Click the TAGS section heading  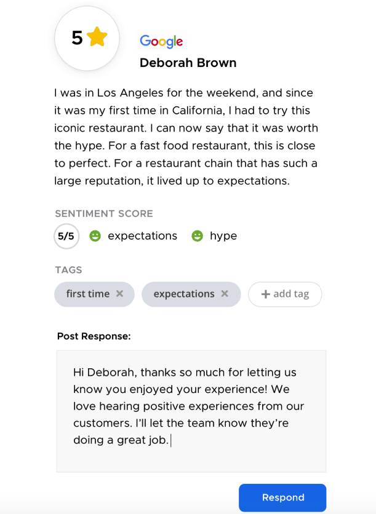pos(68,270)
